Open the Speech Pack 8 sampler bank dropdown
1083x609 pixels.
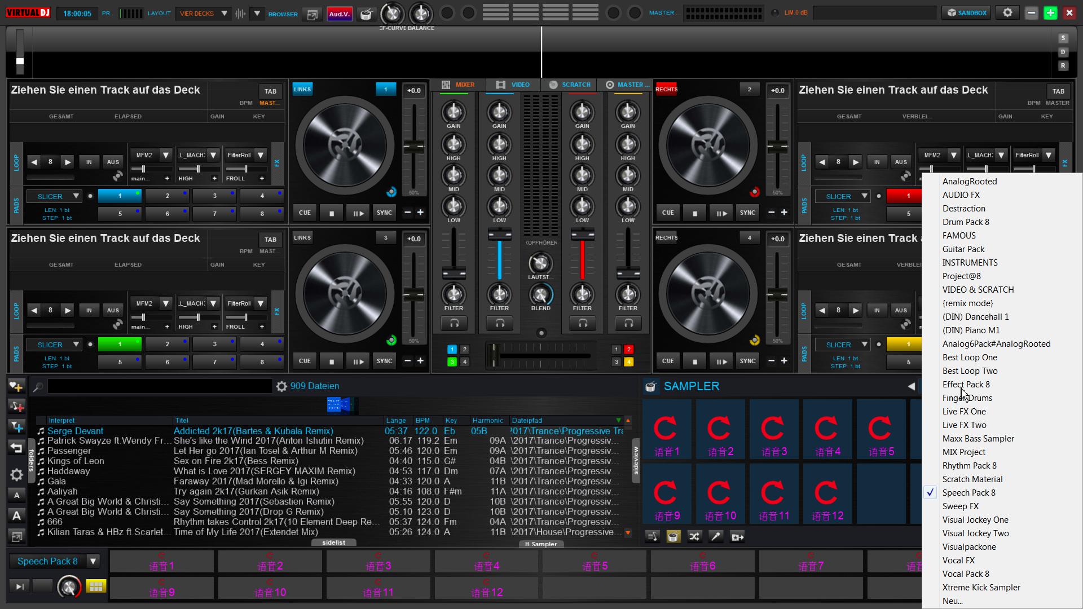(x=54, y=561)
